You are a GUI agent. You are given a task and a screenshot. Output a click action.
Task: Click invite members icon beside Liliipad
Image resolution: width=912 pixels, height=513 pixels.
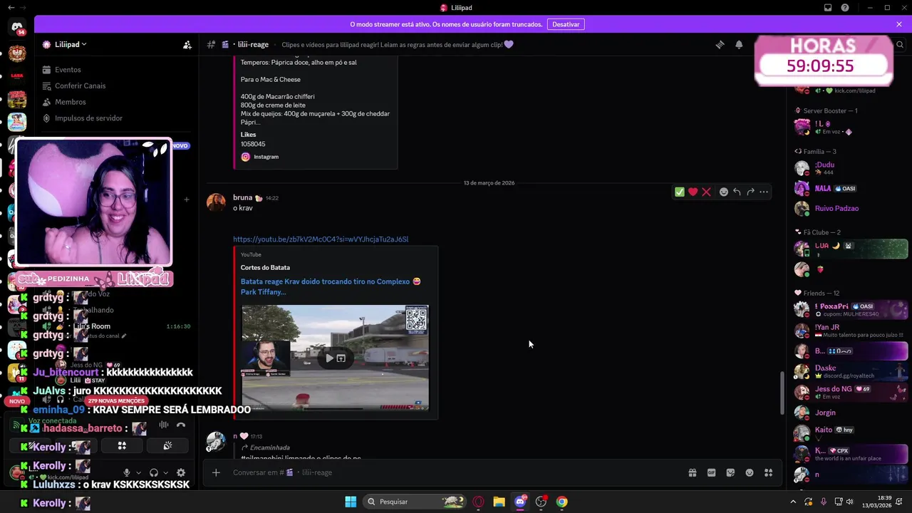click(x=187, y=44)
